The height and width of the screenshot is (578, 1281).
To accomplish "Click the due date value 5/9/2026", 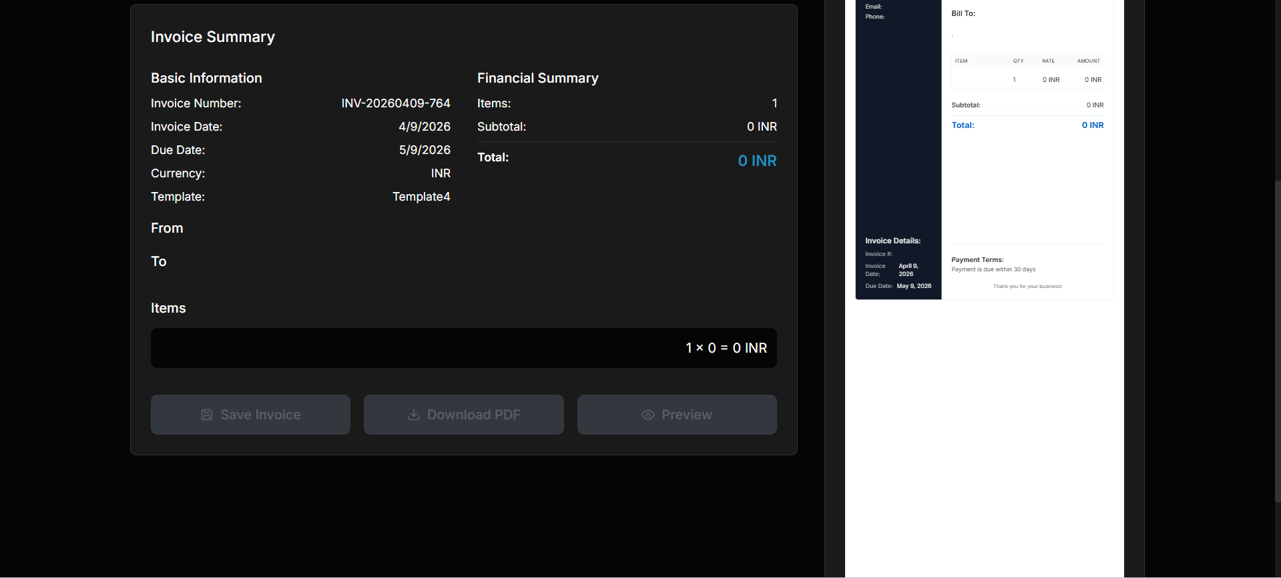I will coord(425,150).
